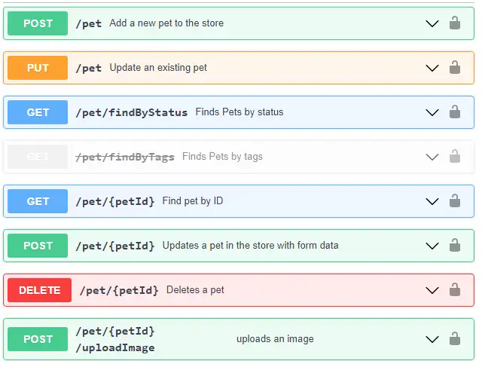Click the lock icon on DELETE pet row
This screenshot has height=367, width=482.
[455, 290]
